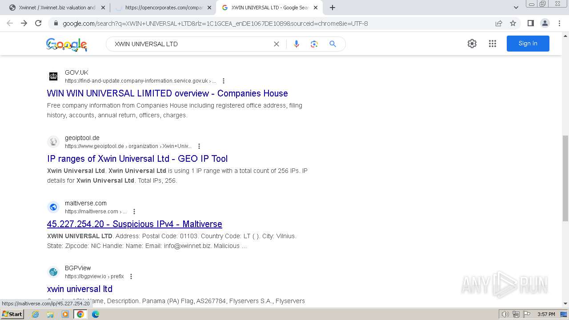Click the maltiverse.com globe favicon
The height and width of the screenshot is (320, 569).
[x=53, y=207]
